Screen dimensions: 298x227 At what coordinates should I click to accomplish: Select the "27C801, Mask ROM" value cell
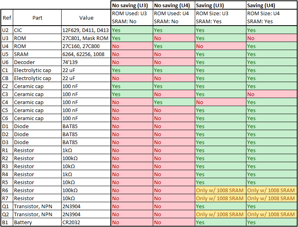86,38
